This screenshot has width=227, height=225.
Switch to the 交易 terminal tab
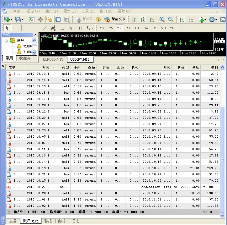point(13,221)
